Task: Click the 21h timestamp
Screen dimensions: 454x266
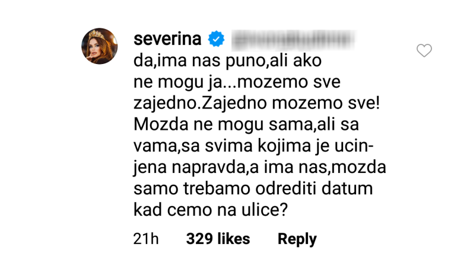Action: [x=146, y=239]
